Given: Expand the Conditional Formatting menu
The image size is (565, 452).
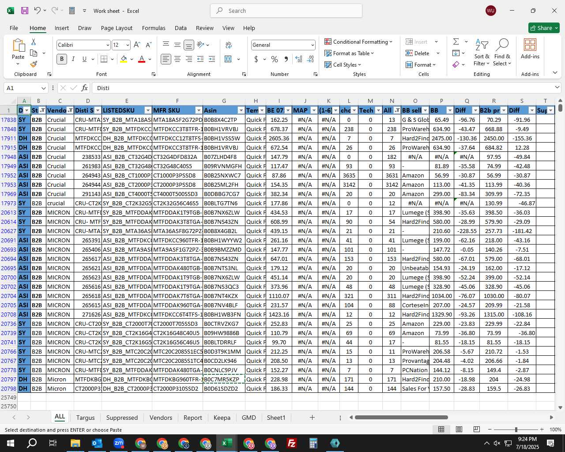Looking at the screenshot, I should pos(358,41).
